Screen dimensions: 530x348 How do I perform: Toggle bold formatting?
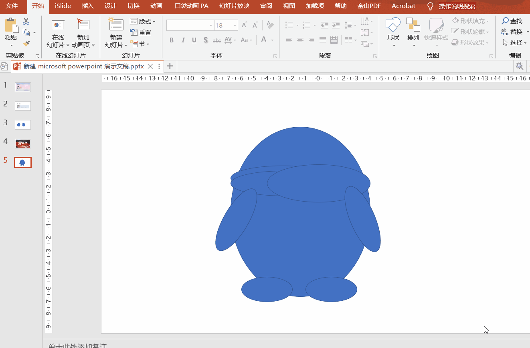172,40
